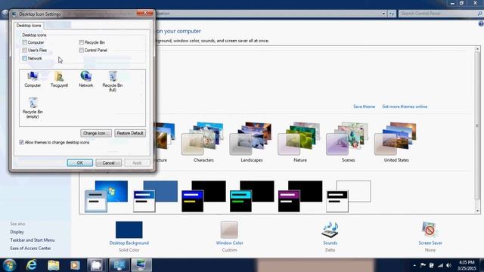Open Ease of Access Center link
The width and height of the screenshot is (484, 272).
(x=30, y=248)
